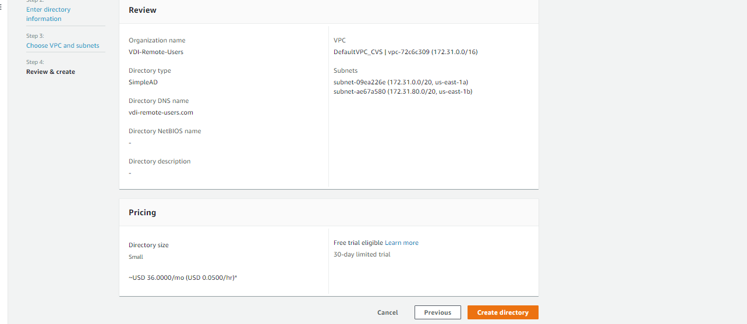Click the us-east-1b subnet entry
The width and height of the screenshot is (747, 324).
(402, 91)
